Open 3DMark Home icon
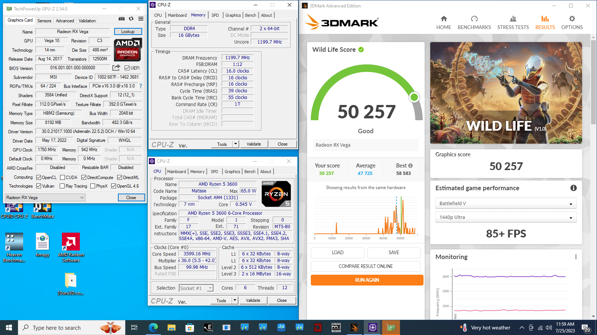This screenshot has width=597, height=335. click(444, 22)
